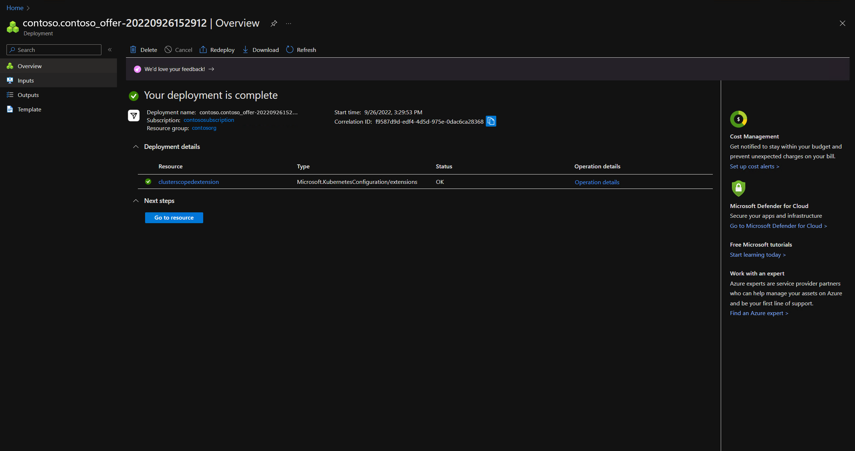Open the Template menu item

(x=29, y=109)
